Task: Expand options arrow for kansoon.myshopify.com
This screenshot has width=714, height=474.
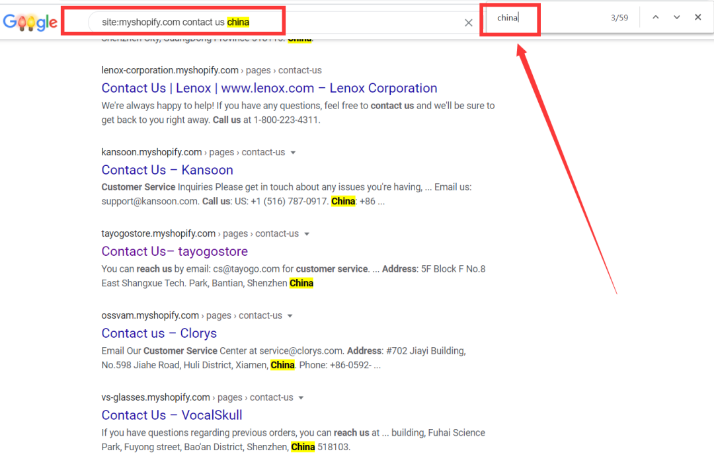Action: 294,153
